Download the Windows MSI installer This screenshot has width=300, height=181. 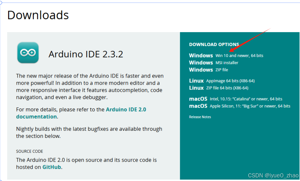[x=214, y=62]
